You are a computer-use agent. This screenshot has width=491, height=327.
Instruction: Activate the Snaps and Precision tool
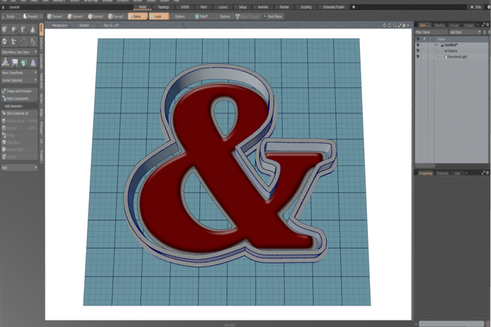[x=17, y=91]
